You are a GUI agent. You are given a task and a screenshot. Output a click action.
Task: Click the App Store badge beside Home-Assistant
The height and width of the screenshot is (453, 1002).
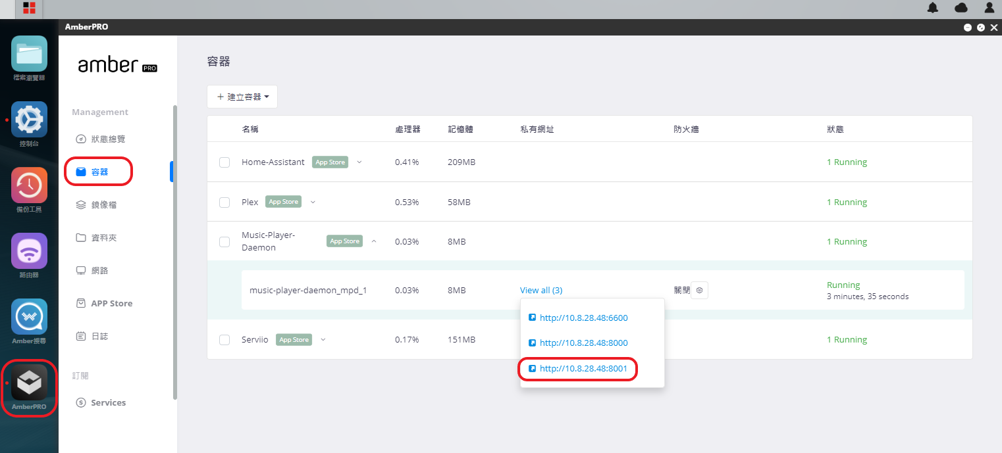pos(330,162)
